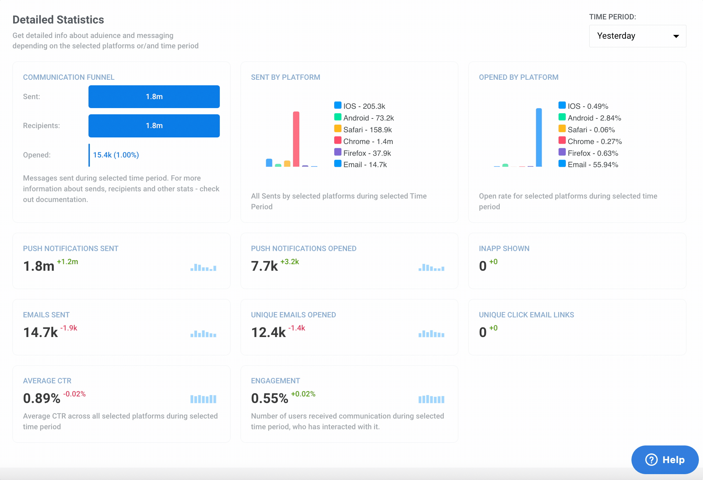Click the Unique Emails Opened sparkline icon
This screenshot has width=703, height=480.
(431, 334)
